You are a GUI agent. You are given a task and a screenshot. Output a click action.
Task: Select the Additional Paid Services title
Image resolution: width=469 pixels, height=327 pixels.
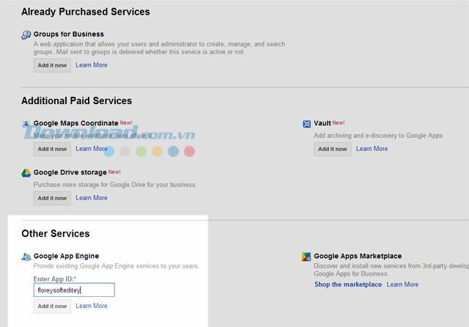click(76, 101)
